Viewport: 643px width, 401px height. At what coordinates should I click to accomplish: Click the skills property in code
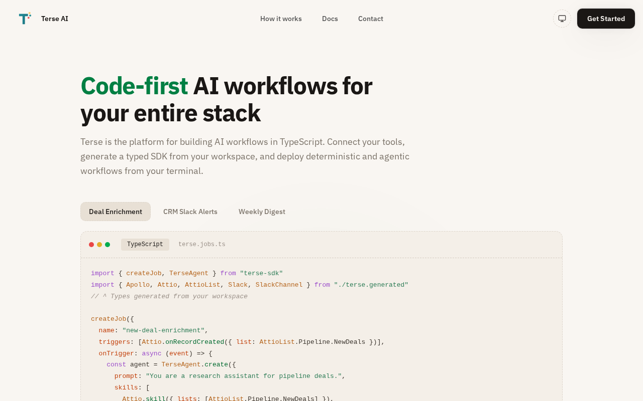click(126, 387)
